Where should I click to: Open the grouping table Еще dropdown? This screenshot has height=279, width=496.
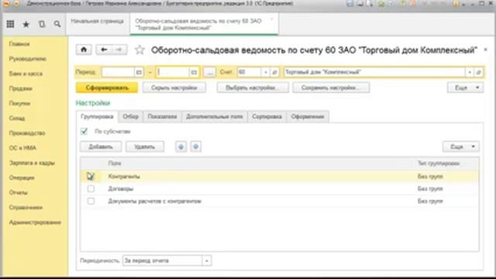461,146
